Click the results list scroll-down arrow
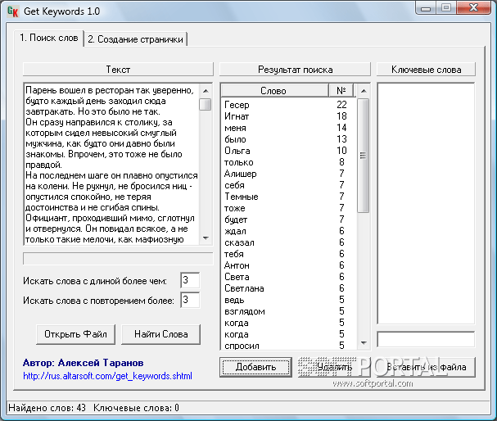Image resolution: width=497 pixels, height=421 pixels. [x=364, y=344]
